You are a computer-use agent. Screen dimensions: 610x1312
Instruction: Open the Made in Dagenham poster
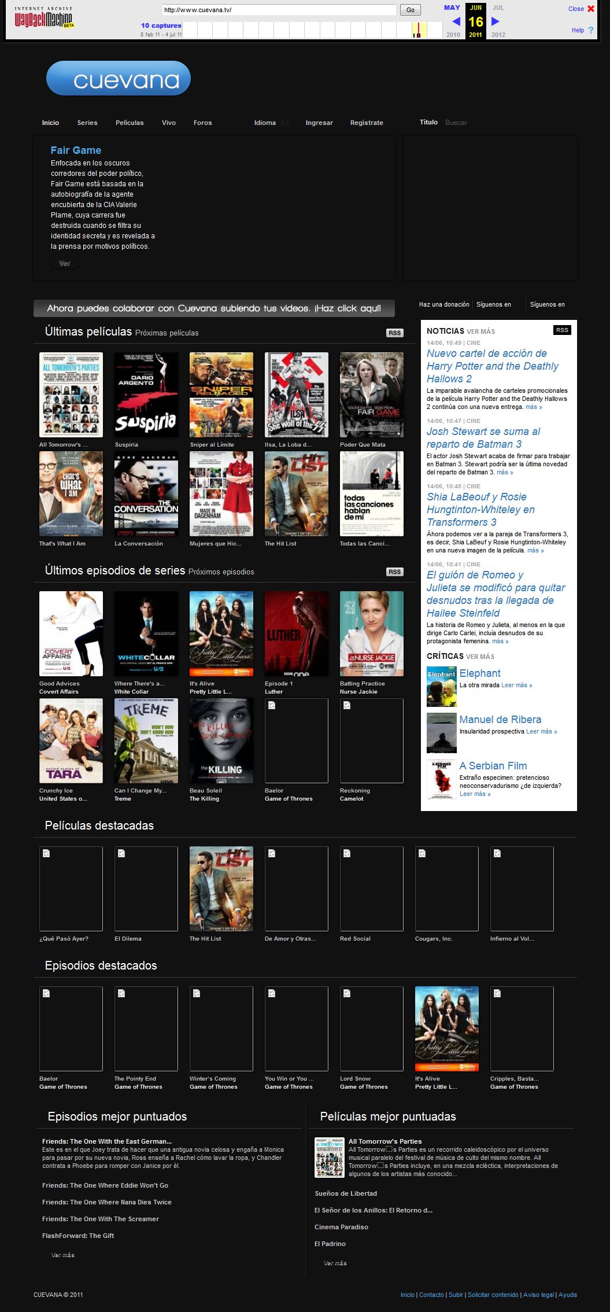[x=221, y=493]
